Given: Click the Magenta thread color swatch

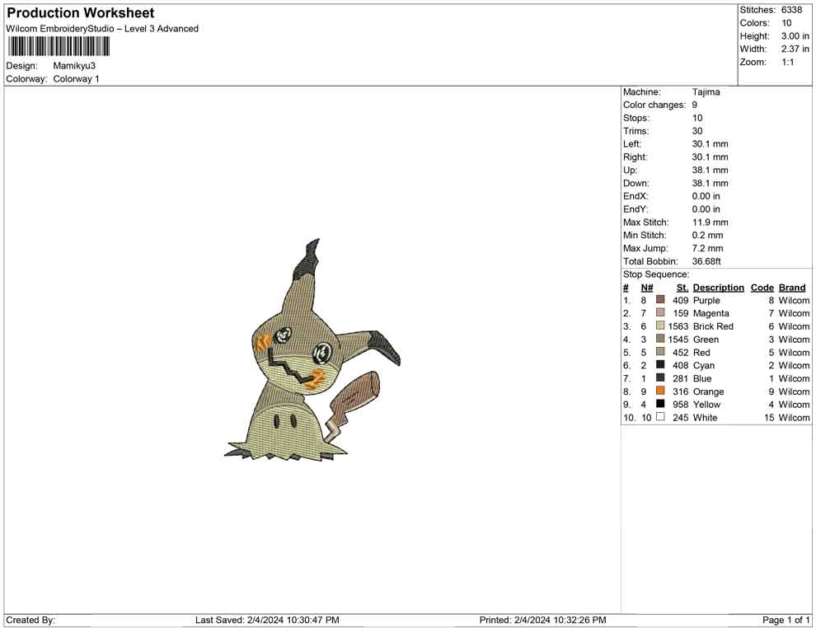Looking at the screenshot, I should 660,312.
